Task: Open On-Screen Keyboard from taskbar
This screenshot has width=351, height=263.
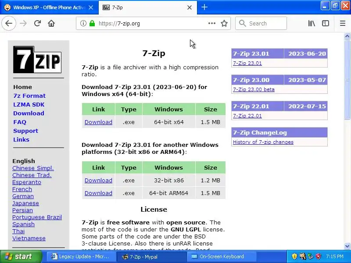Action: [x=222, y=256]
